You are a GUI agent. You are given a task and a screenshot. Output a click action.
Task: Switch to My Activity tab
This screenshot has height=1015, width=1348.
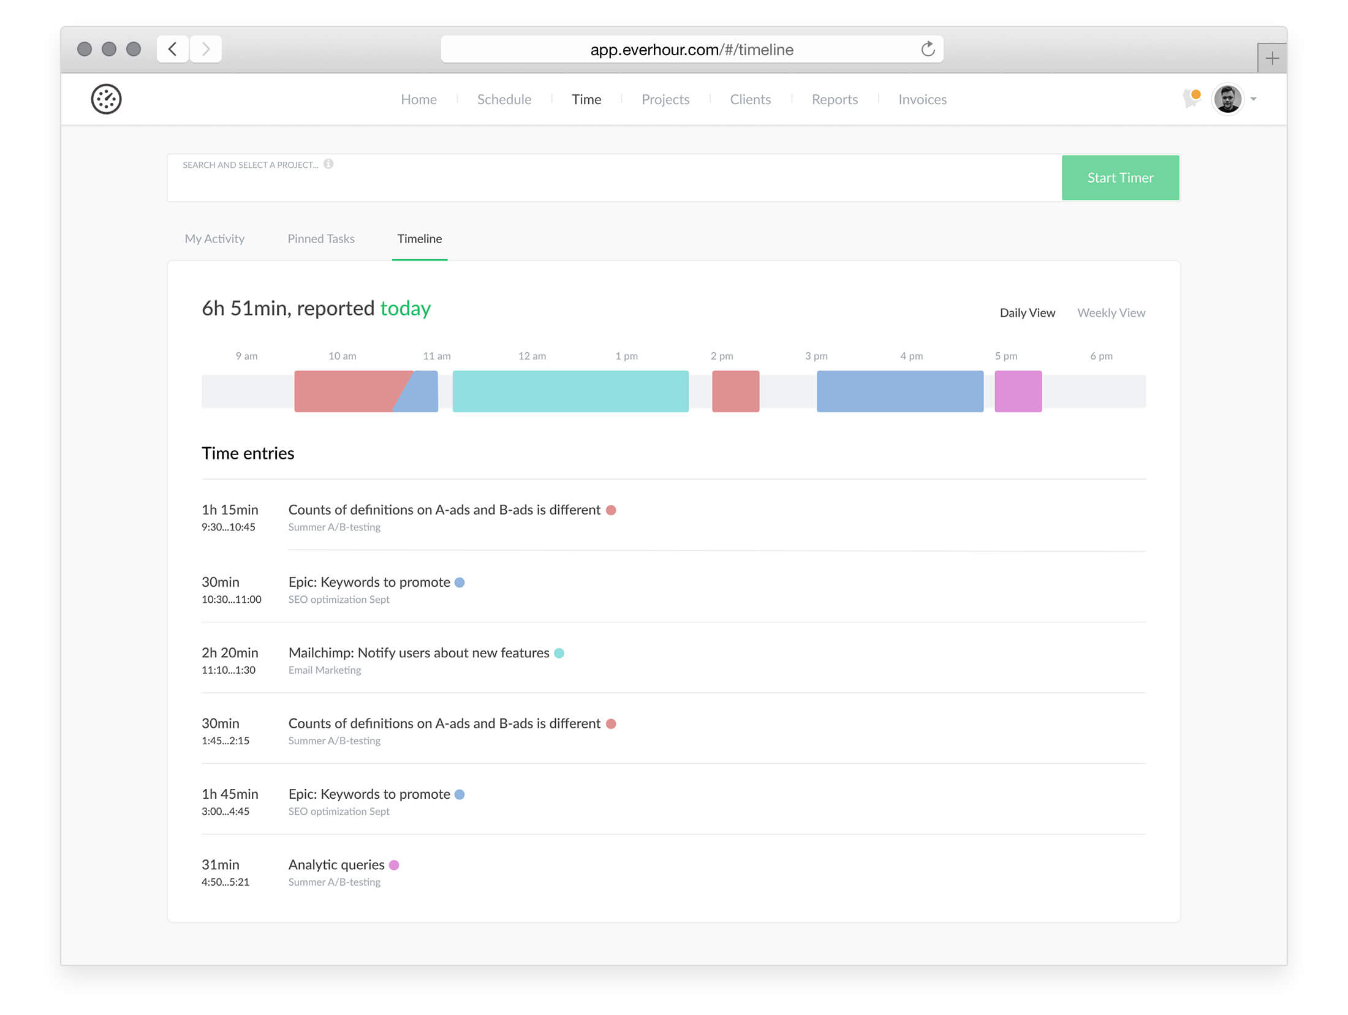(x=214, y=239)
